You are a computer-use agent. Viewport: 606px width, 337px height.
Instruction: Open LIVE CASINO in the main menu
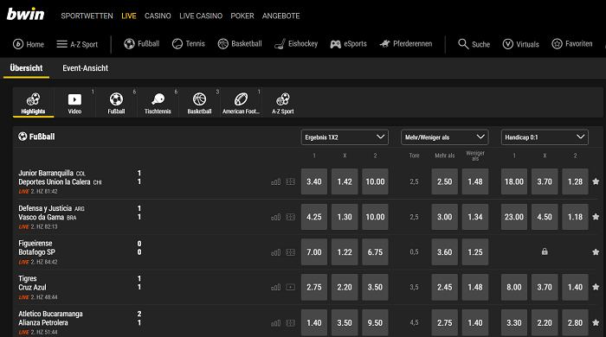click(x=201, y=16)
